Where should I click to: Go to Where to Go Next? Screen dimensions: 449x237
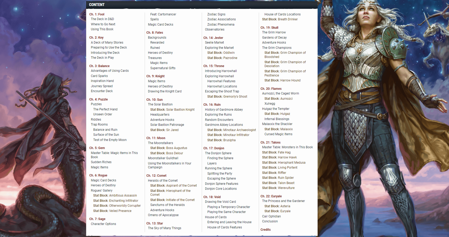click(103, 24)
